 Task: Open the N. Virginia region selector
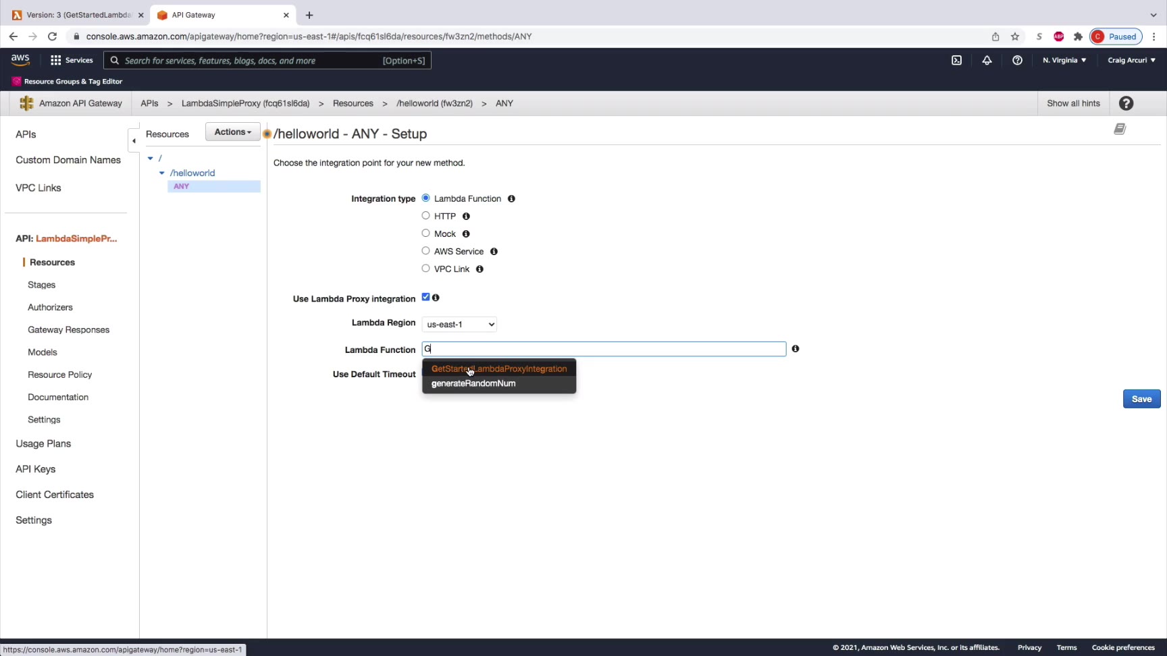pyautogui.click(x=1064, y=60)
